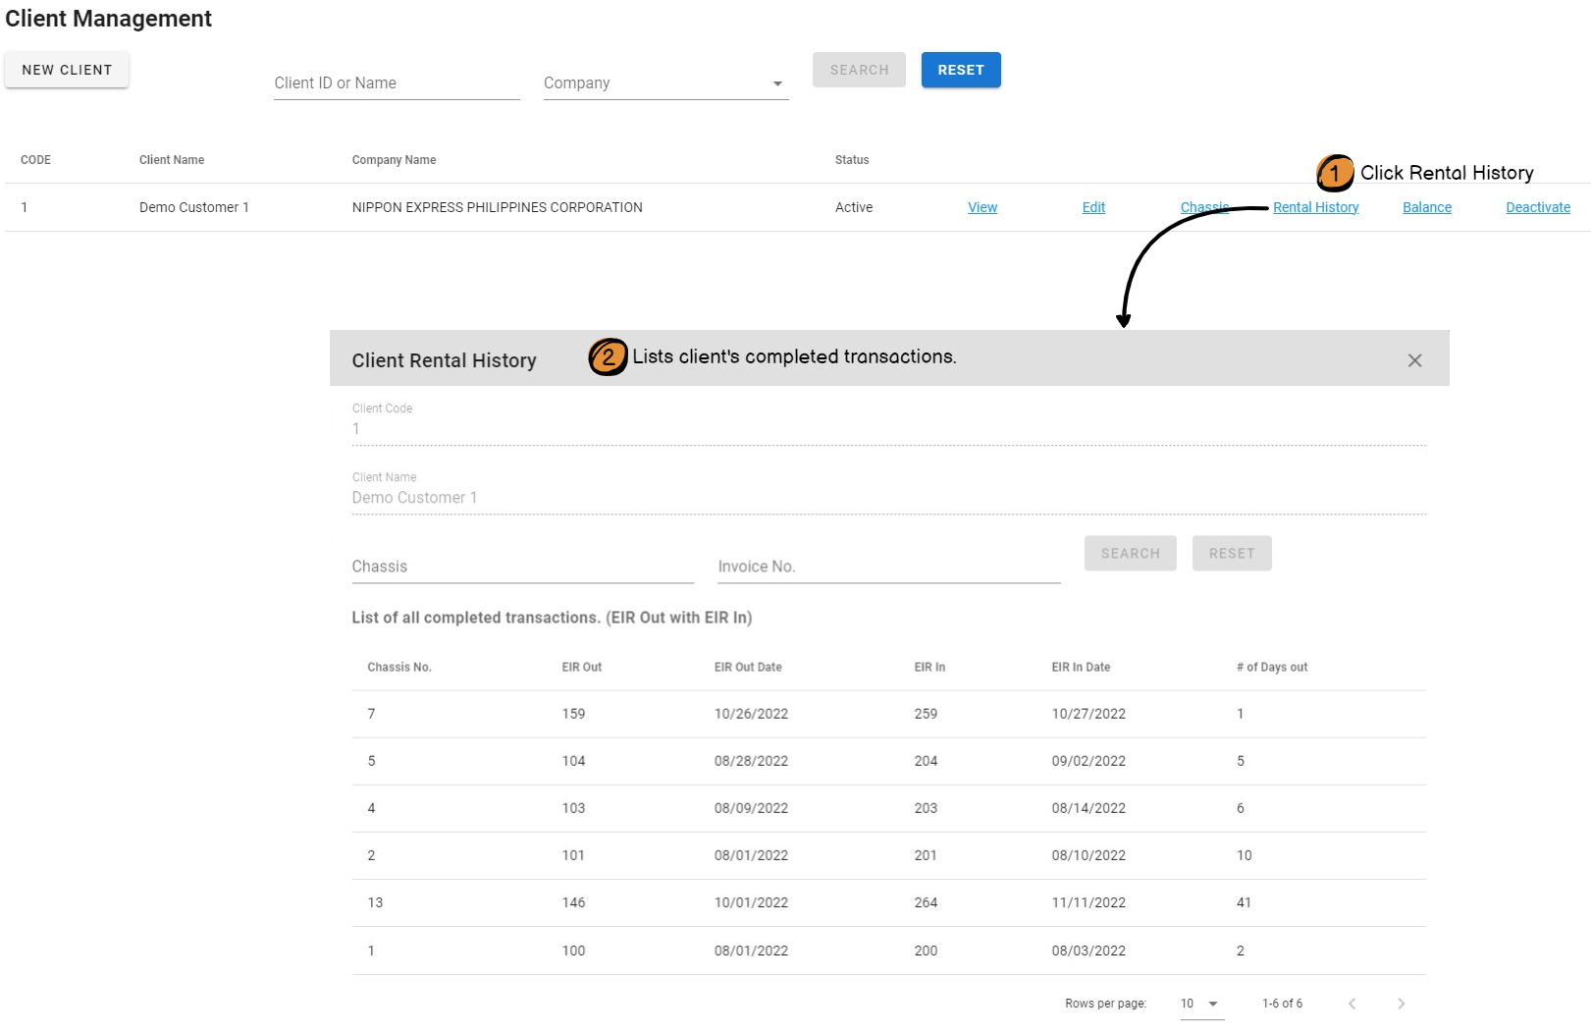Close the Client Rental History dialog
Image resolution: width=1591 pixels, height=1033 pixels.
tap(1414, 360)
